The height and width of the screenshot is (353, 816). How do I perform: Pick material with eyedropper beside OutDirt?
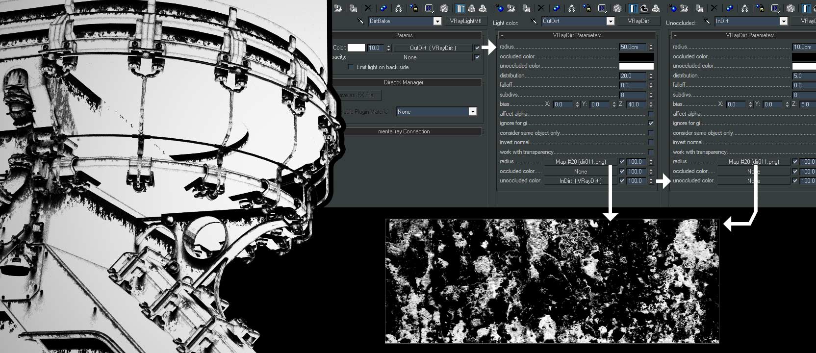click(x=534, y=21)
